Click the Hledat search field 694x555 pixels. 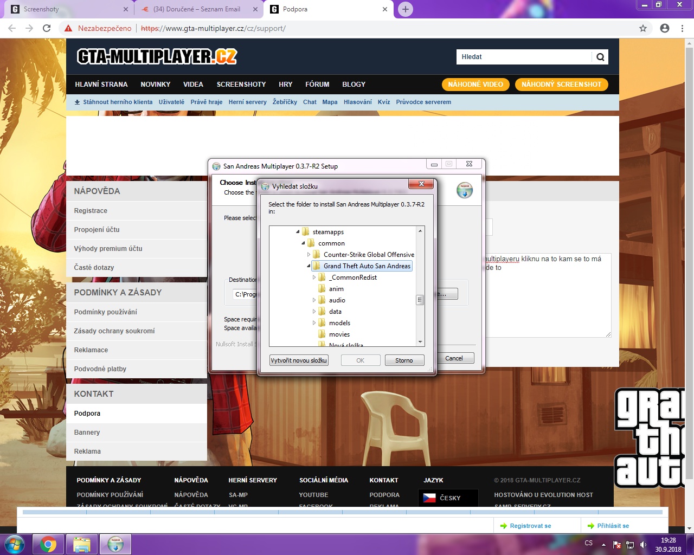pyautogui.click(x=524, y=57)
